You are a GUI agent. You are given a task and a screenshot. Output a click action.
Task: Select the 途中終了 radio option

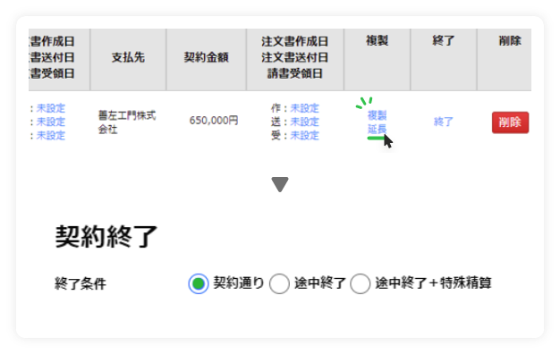pyautogui.click(x=279, y=283)
